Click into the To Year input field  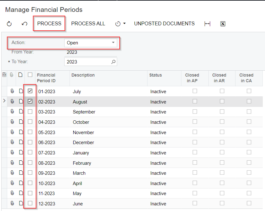87,62
